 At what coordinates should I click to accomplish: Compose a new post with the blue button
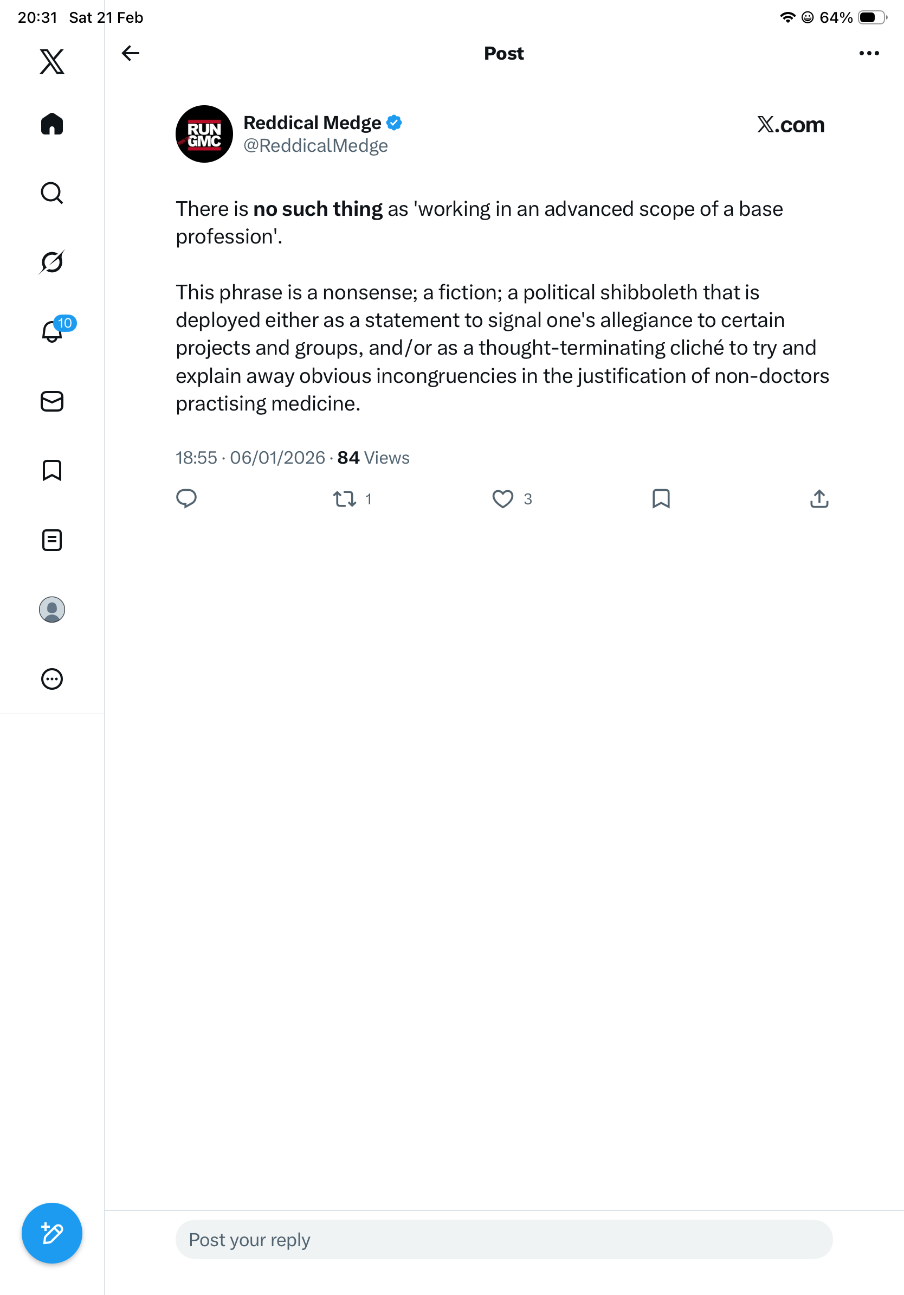(52, 1234)
